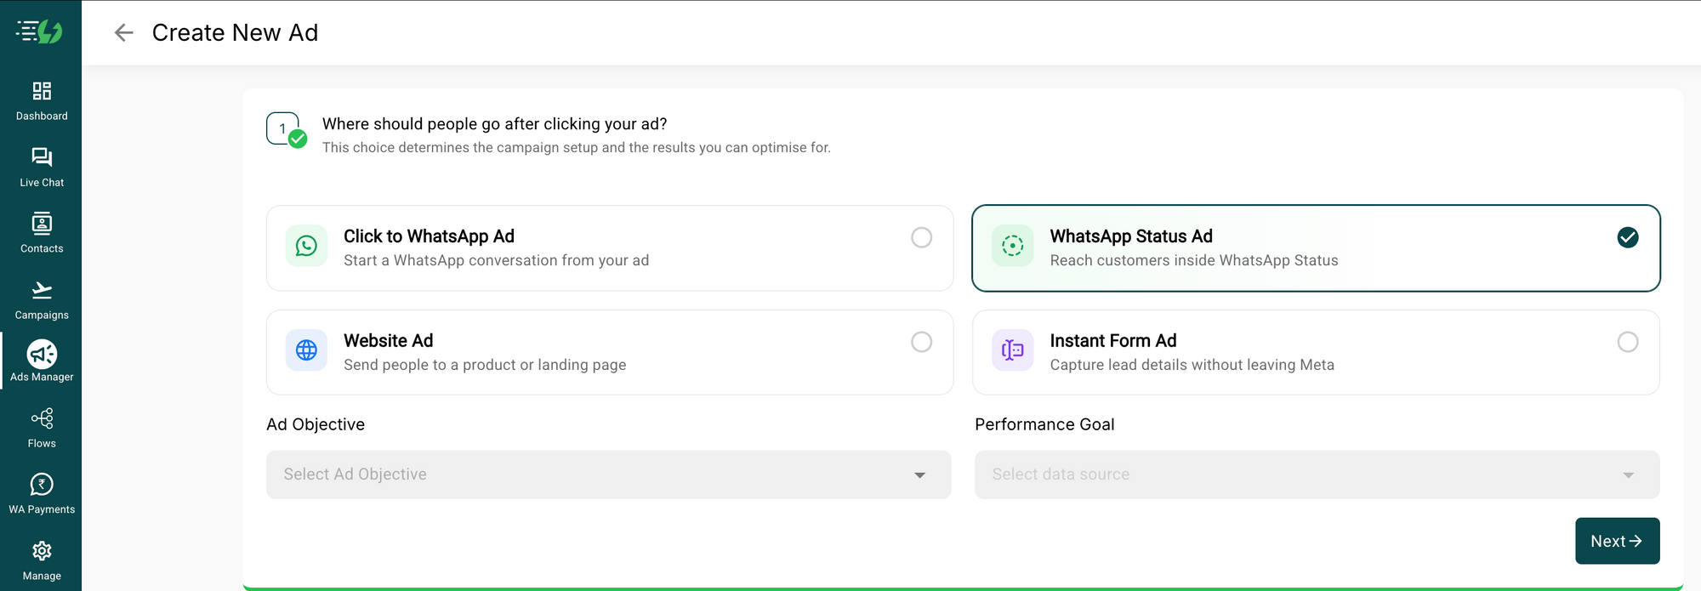Click 'Reach customers inside WhatsApp Status'
Screen dimensions: 1701x591
1194,260
